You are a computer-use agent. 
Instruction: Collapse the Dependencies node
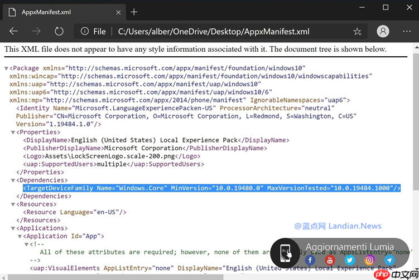coord(13,180)
